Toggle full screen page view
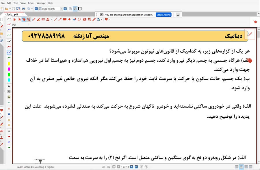This screenshot has height=170, width=260. pyautogui.click(x=80, y=9)
